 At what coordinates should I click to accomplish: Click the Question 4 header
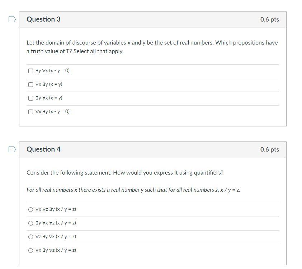click(43, 149)
